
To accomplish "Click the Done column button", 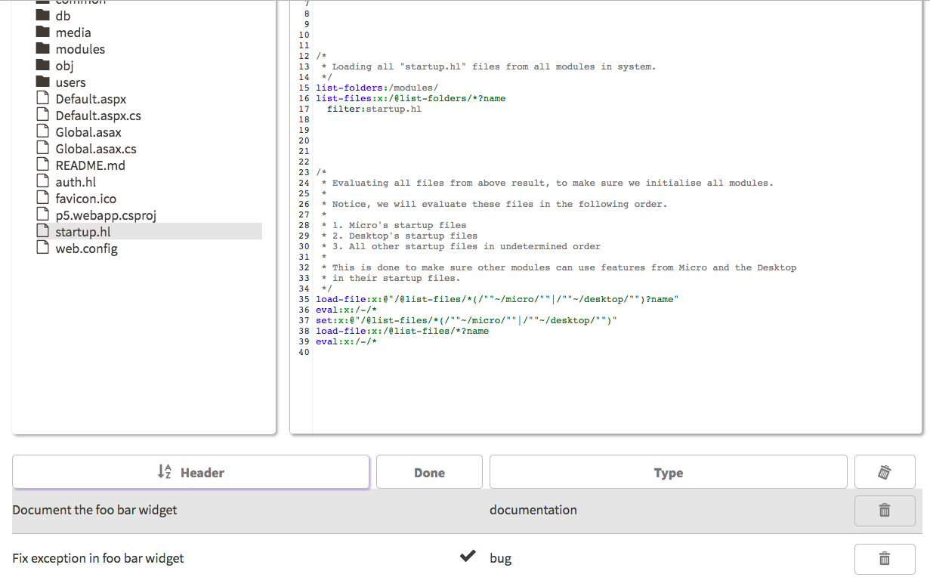I will (x=429, y=472).
